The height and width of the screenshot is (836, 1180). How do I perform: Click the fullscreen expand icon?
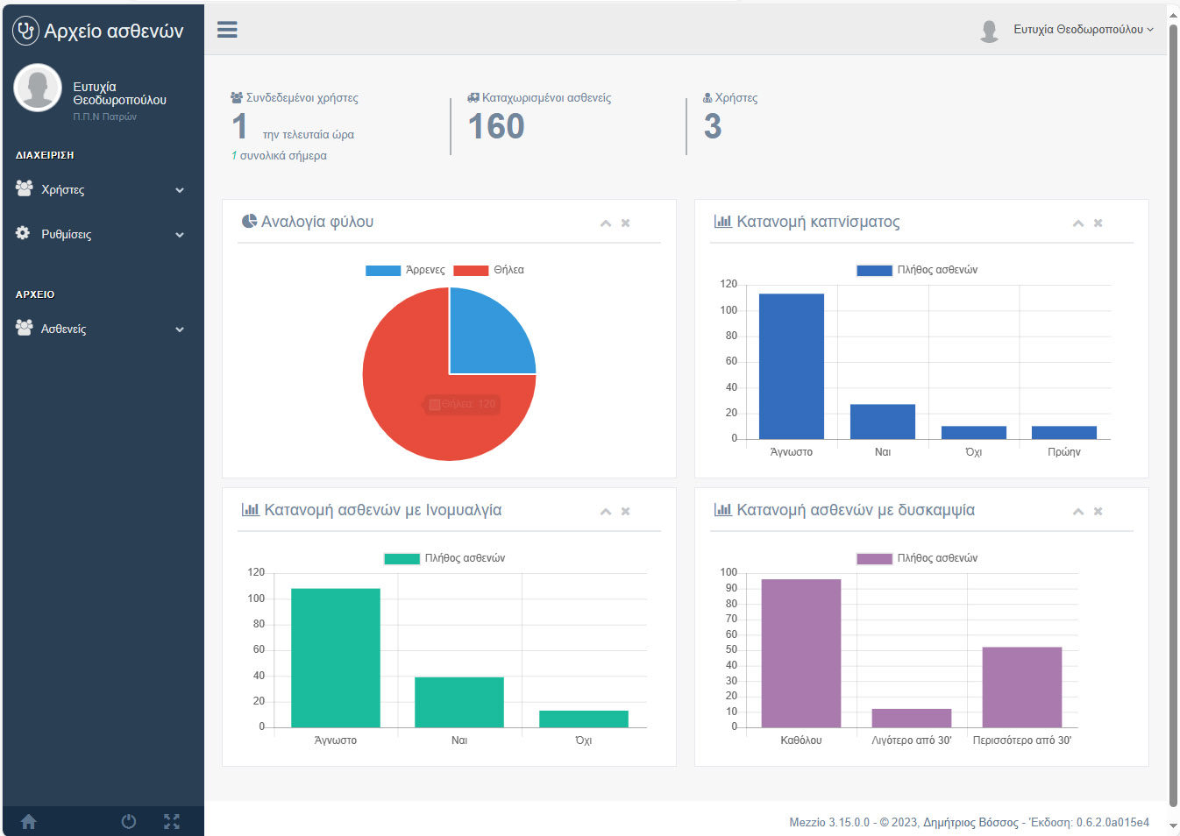point(172,821)
